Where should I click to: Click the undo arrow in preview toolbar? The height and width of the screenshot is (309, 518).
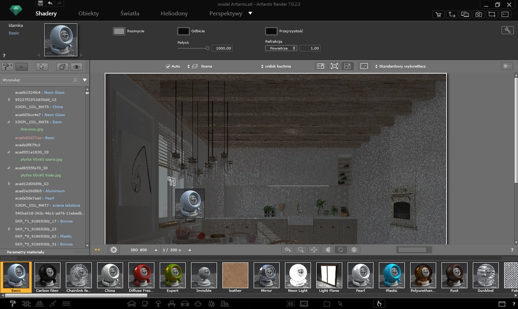click(287, 250)
